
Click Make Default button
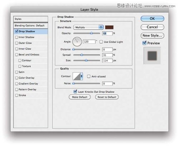click(80, 97)
